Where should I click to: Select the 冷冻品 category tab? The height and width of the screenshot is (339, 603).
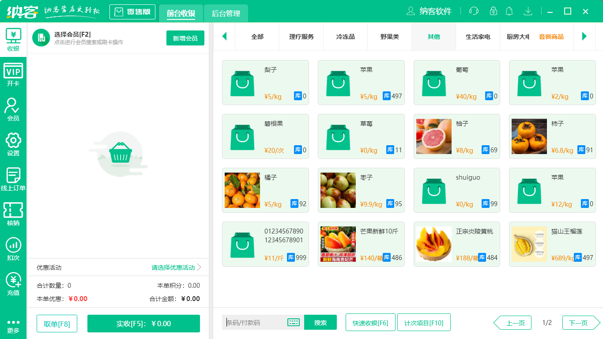[345, 37]
